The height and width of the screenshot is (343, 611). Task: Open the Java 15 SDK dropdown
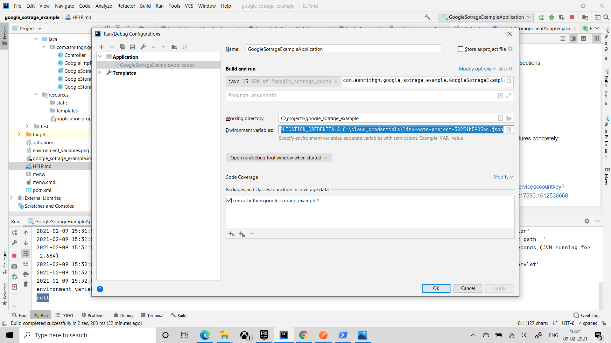click(283, 82)
